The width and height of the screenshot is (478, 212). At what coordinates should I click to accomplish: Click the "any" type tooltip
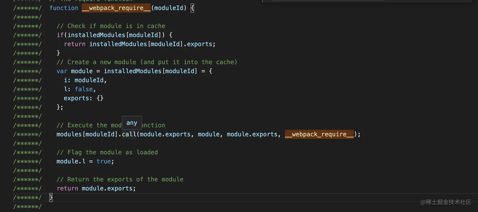(132, 123)
